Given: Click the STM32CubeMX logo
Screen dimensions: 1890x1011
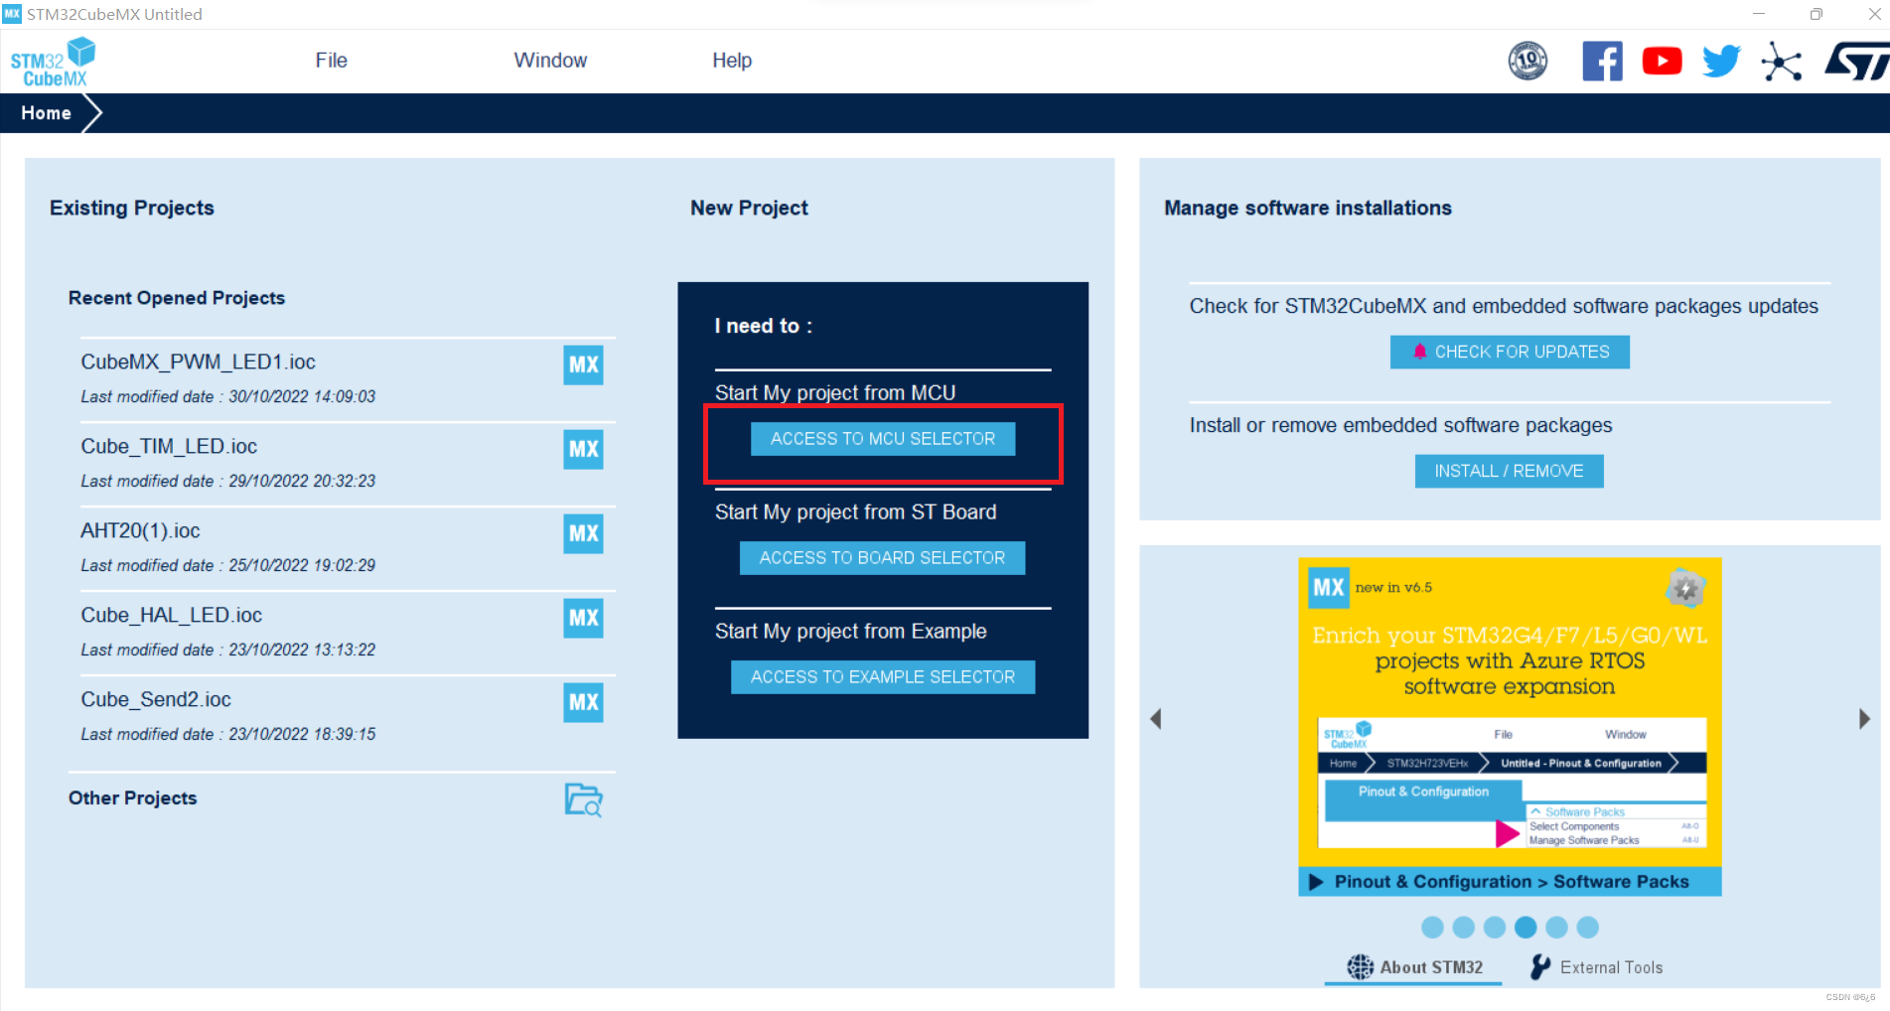Looking at the screenshot, I should point(53,62).
